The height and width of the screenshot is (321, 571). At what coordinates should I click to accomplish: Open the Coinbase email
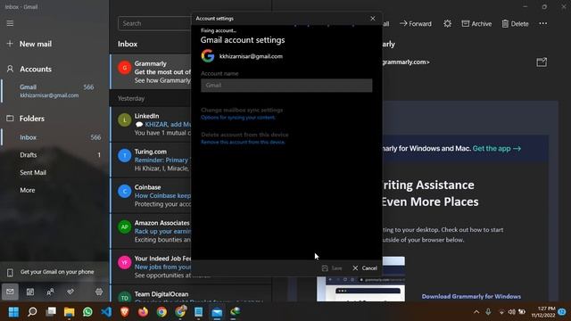(x=151, y=195)
